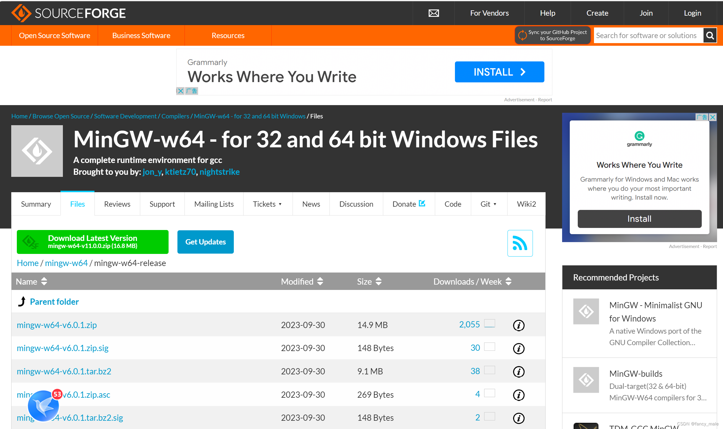
Task: Show info for mingw-w64-v6.0.1.zip.sig
Action: 519,348
